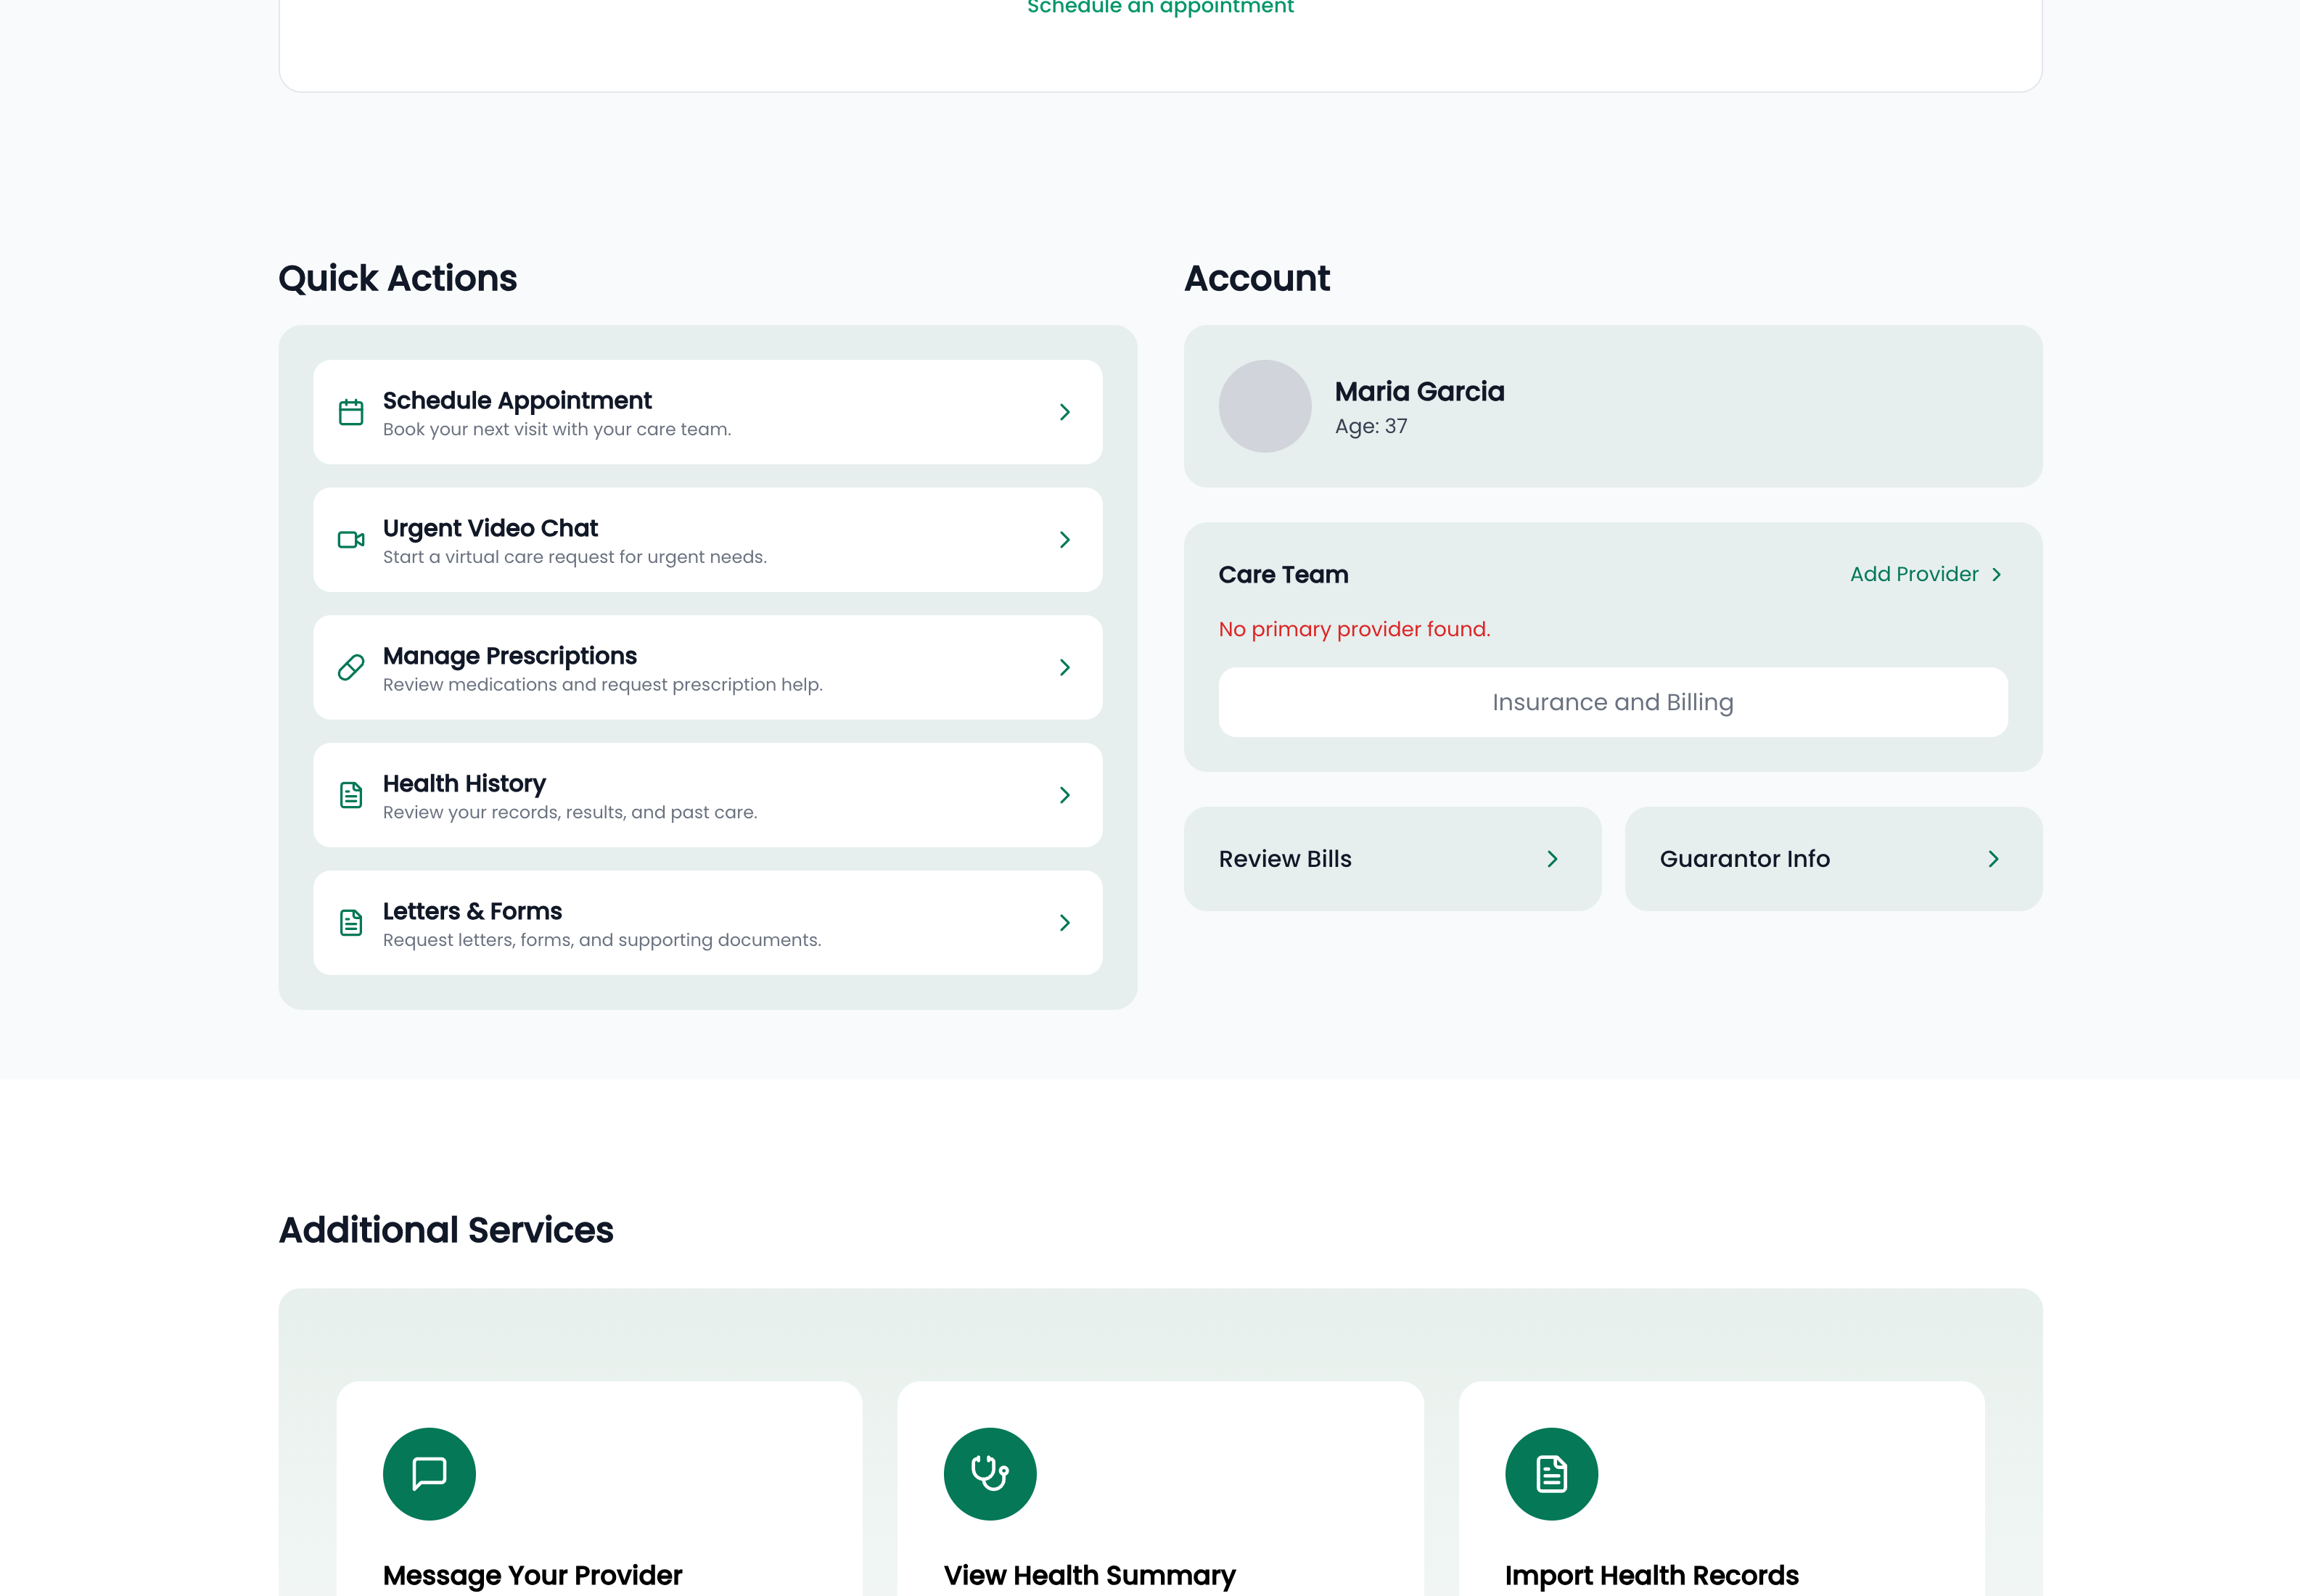Click 'Book your next visit with your care team.'
Viewport: 2300px width, 1596px height.
point(557,429)
